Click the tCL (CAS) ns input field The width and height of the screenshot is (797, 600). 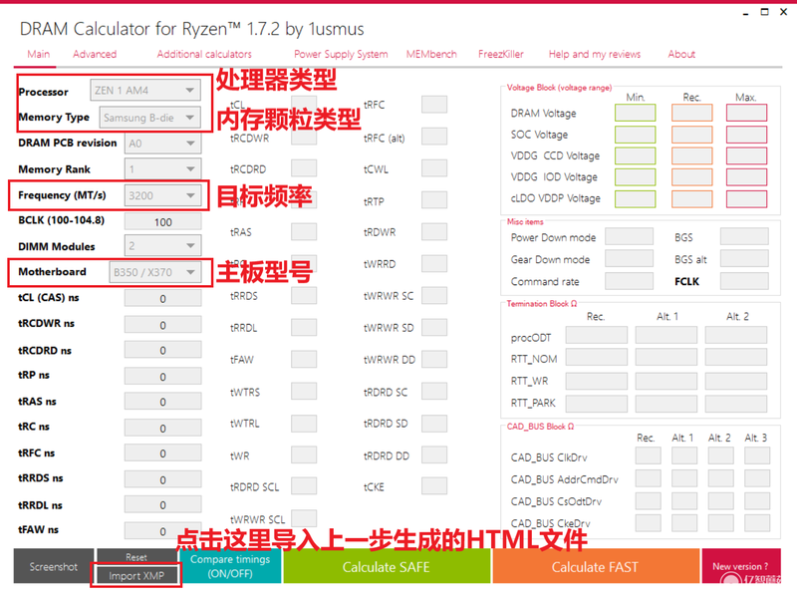162,298
